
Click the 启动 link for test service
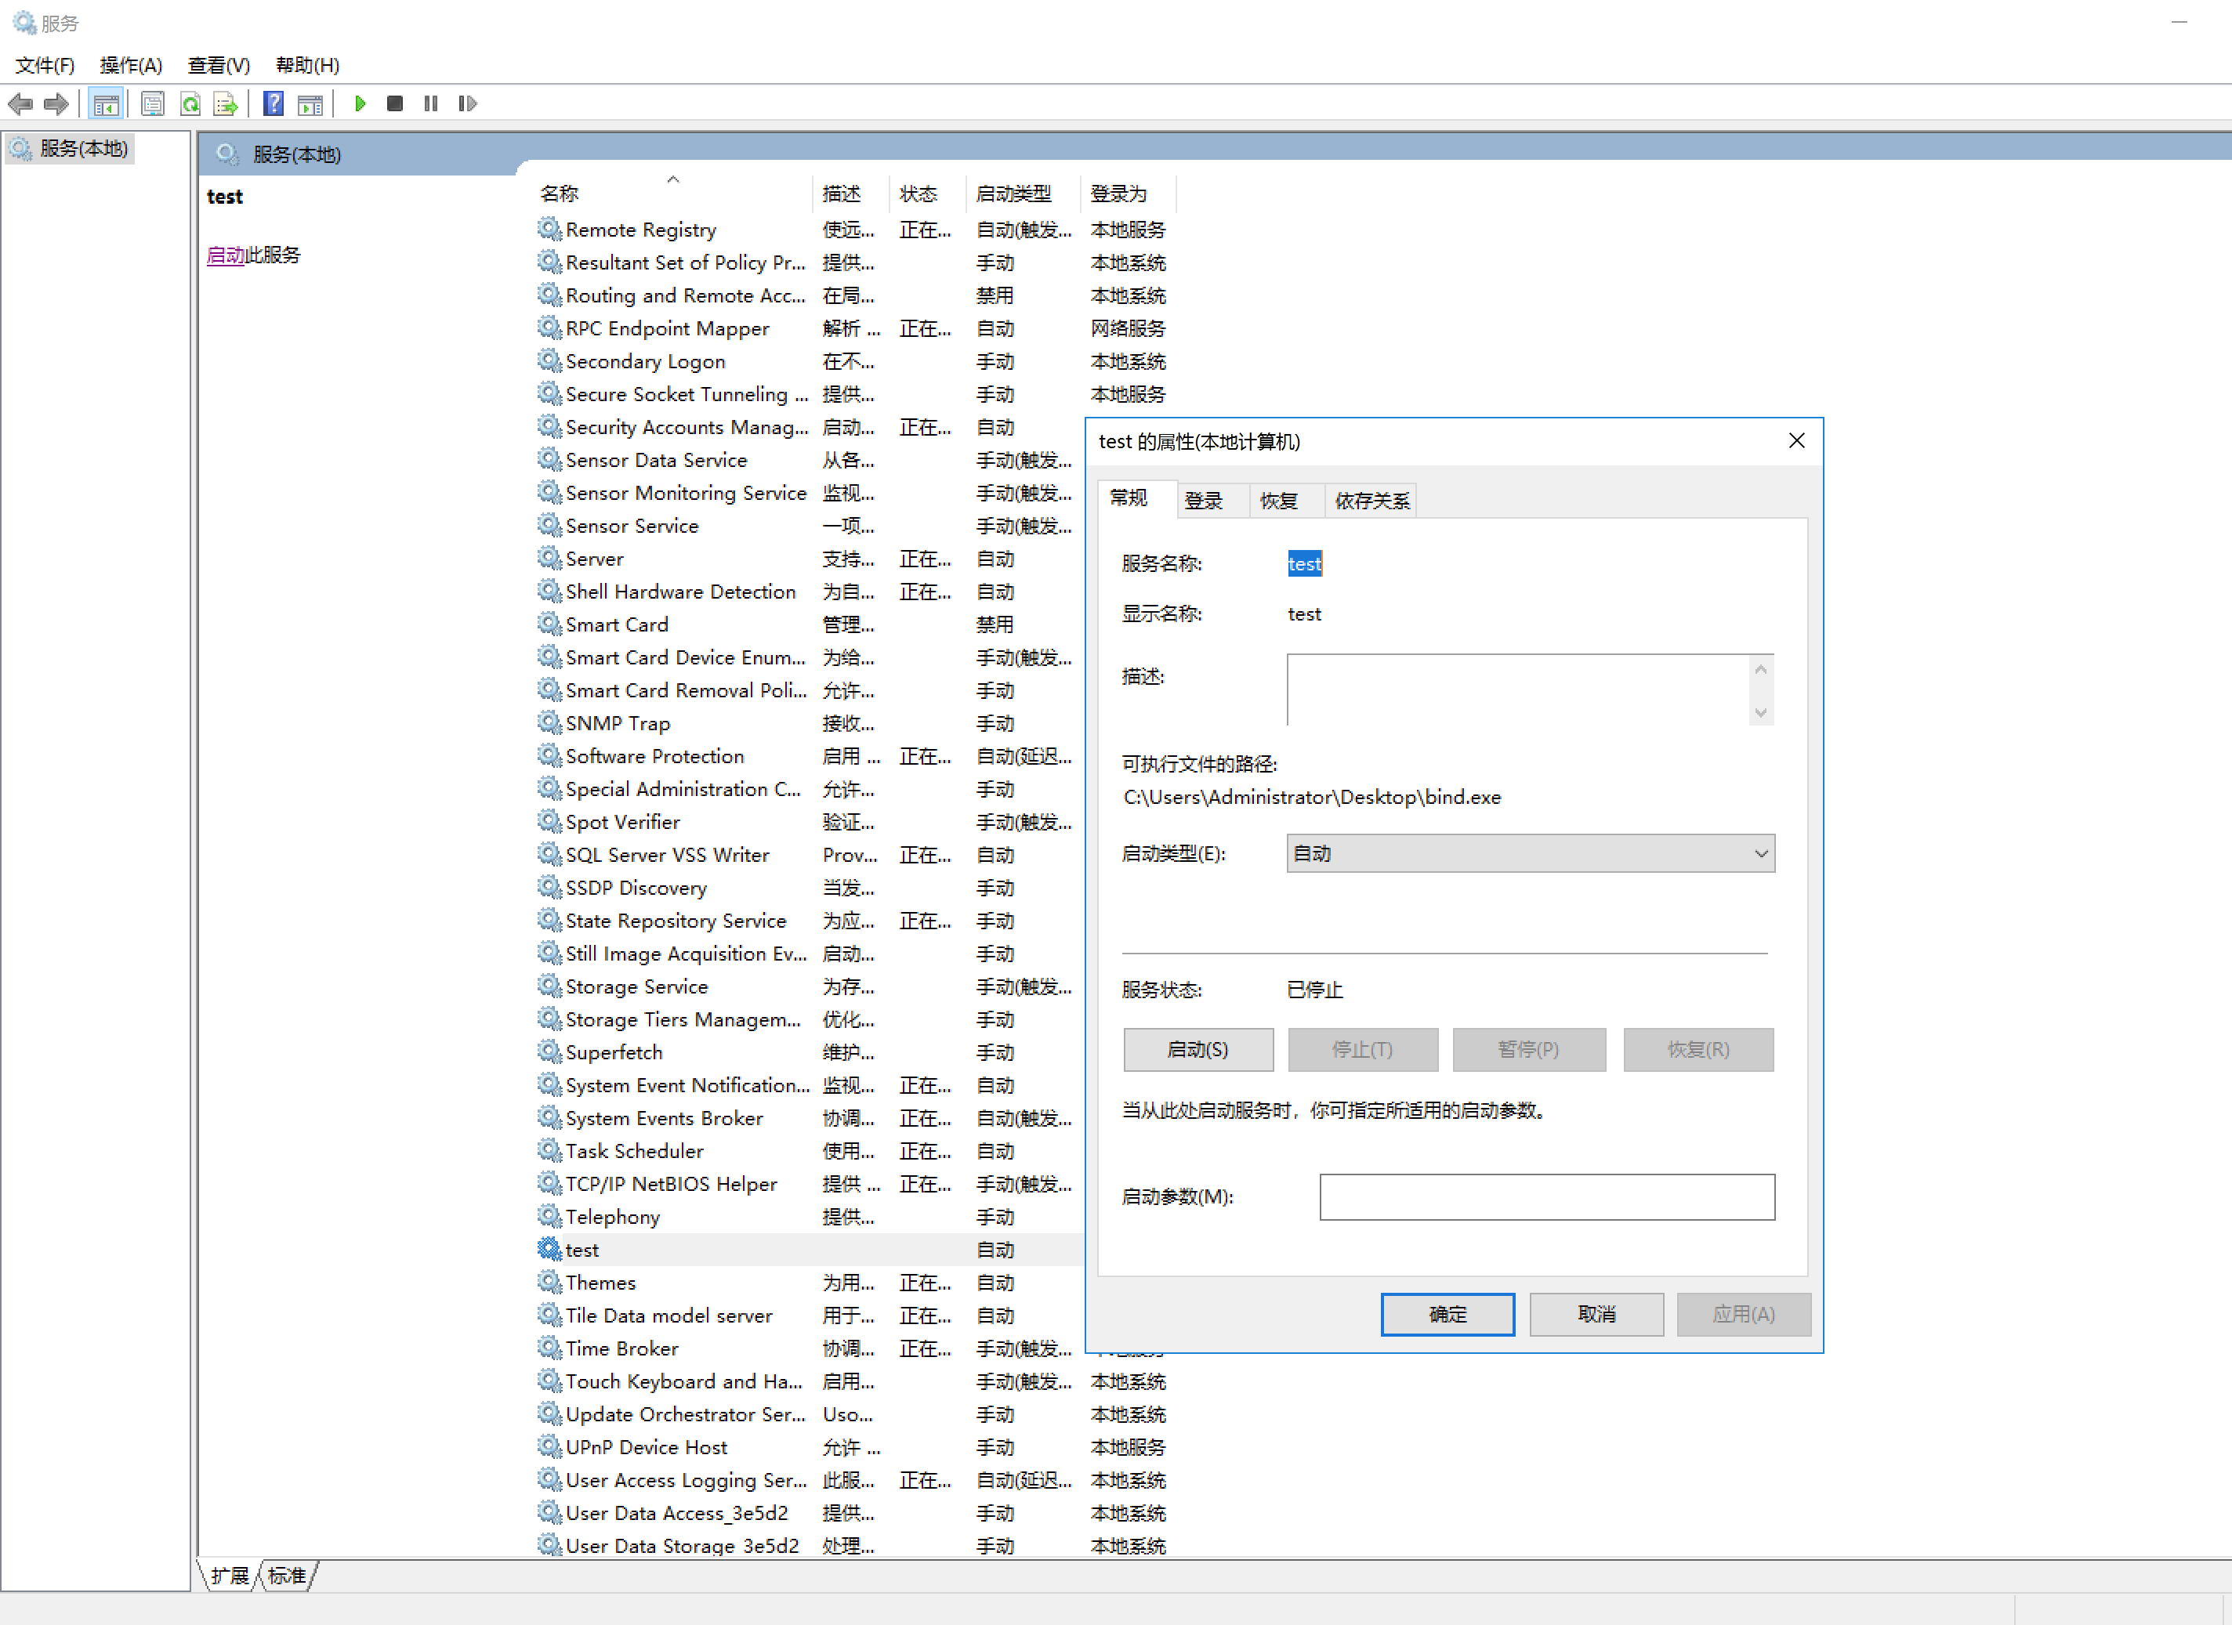pyautogui.click(x=226, y=255)
